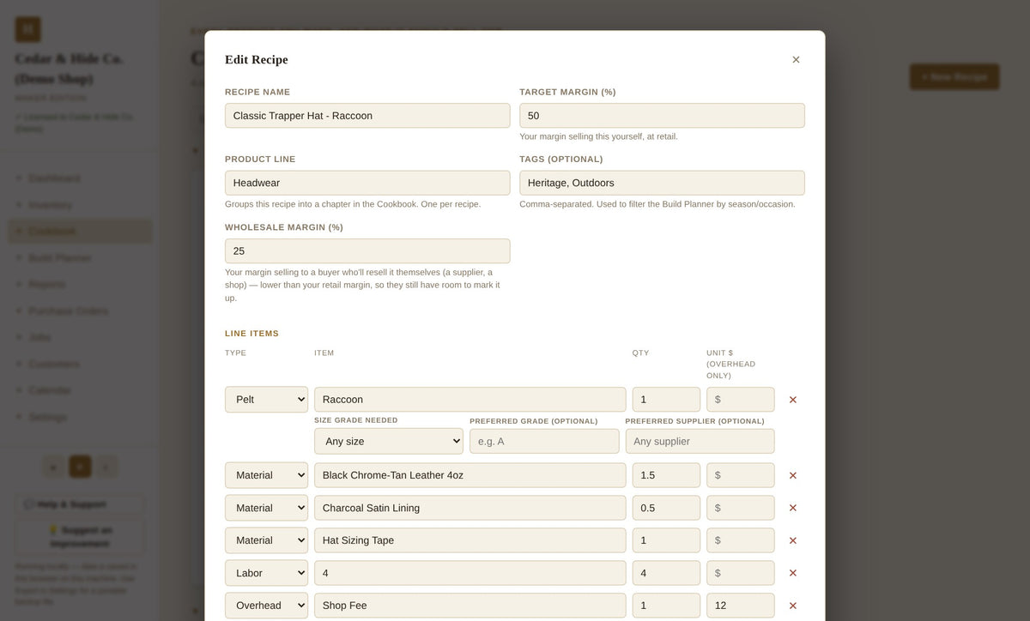Edit the Wholesale Margin field

coord(367,251)
